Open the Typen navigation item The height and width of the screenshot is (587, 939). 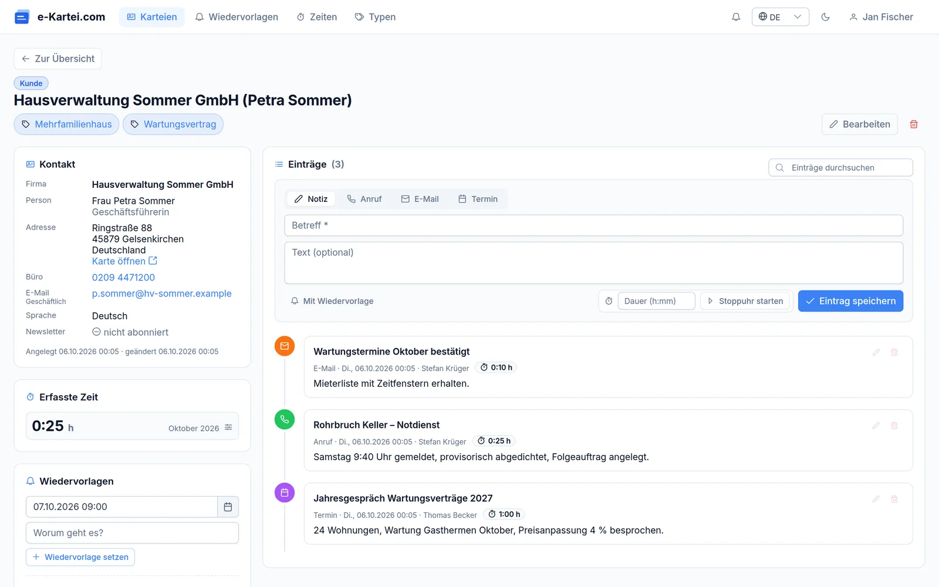pos(375,17)
